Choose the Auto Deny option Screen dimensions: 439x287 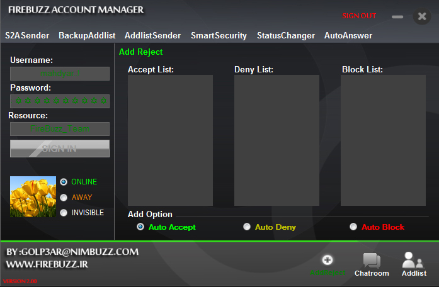(x=247, y=227)
